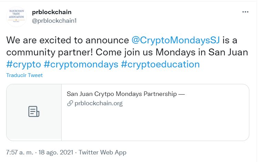Screen dimensions: 259x162
Task: Click the link card preview thumbnail area
Action: click(34, 112)
